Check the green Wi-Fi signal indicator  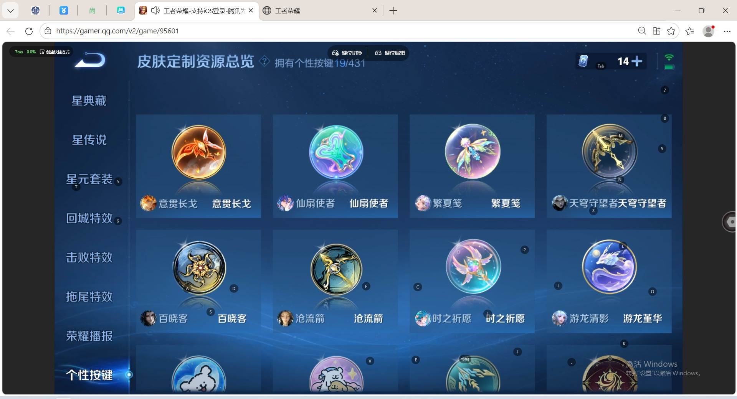(669, 58)
